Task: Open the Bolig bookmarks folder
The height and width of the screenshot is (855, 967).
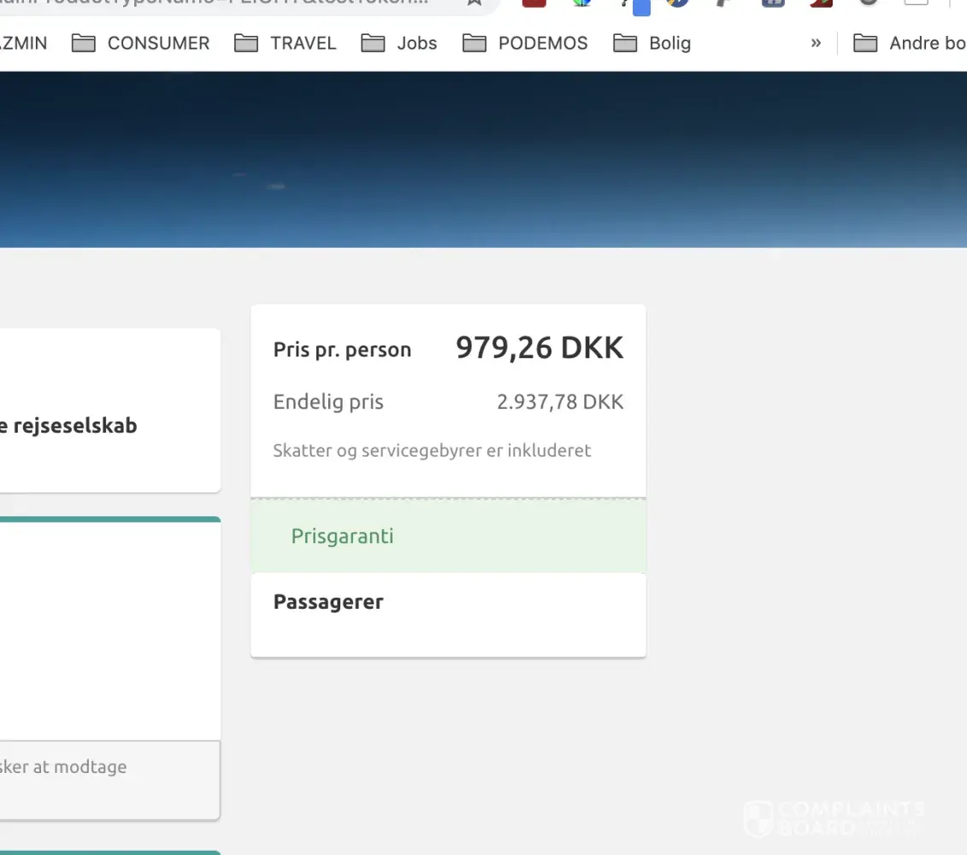Action: pos(652,44)
